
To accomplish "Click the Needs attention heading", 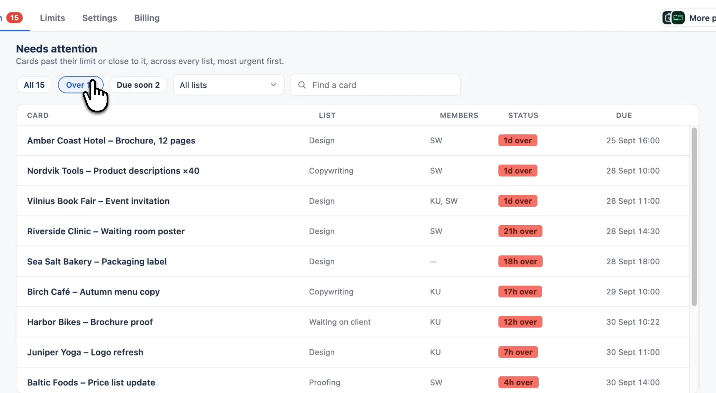I will [57, 49].
